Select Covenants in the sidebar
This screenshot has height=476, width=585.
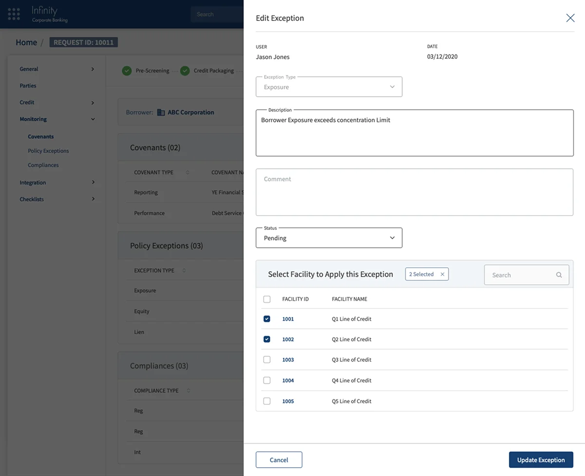(41, 137)
